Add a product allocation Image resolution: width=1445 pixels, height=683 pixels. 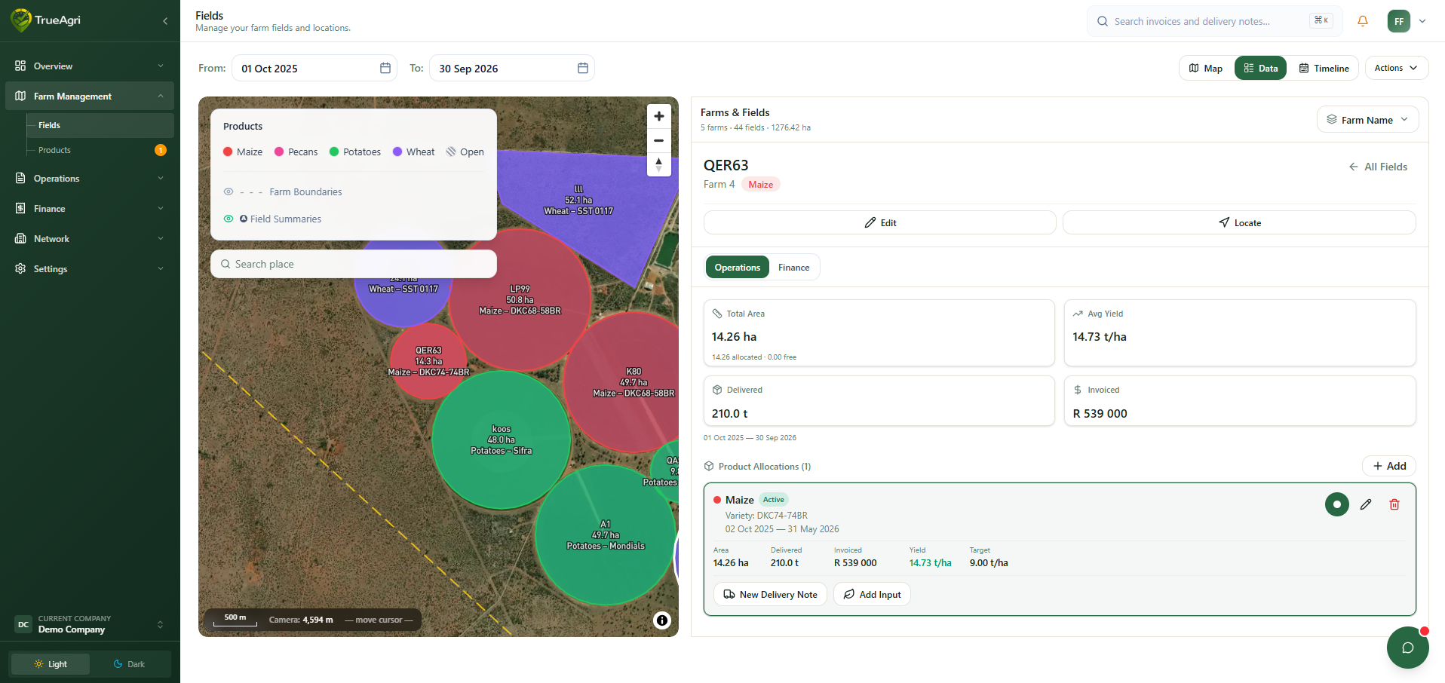click(1389, 466)
